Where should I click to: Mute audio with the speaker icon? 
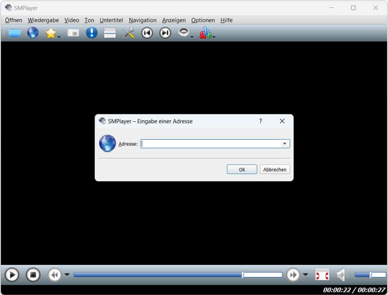tap(342, 275)
